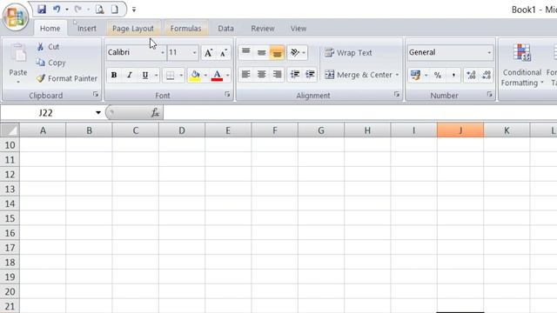Open the Office Button menu
557x313 pixels.
click(15, 17)
